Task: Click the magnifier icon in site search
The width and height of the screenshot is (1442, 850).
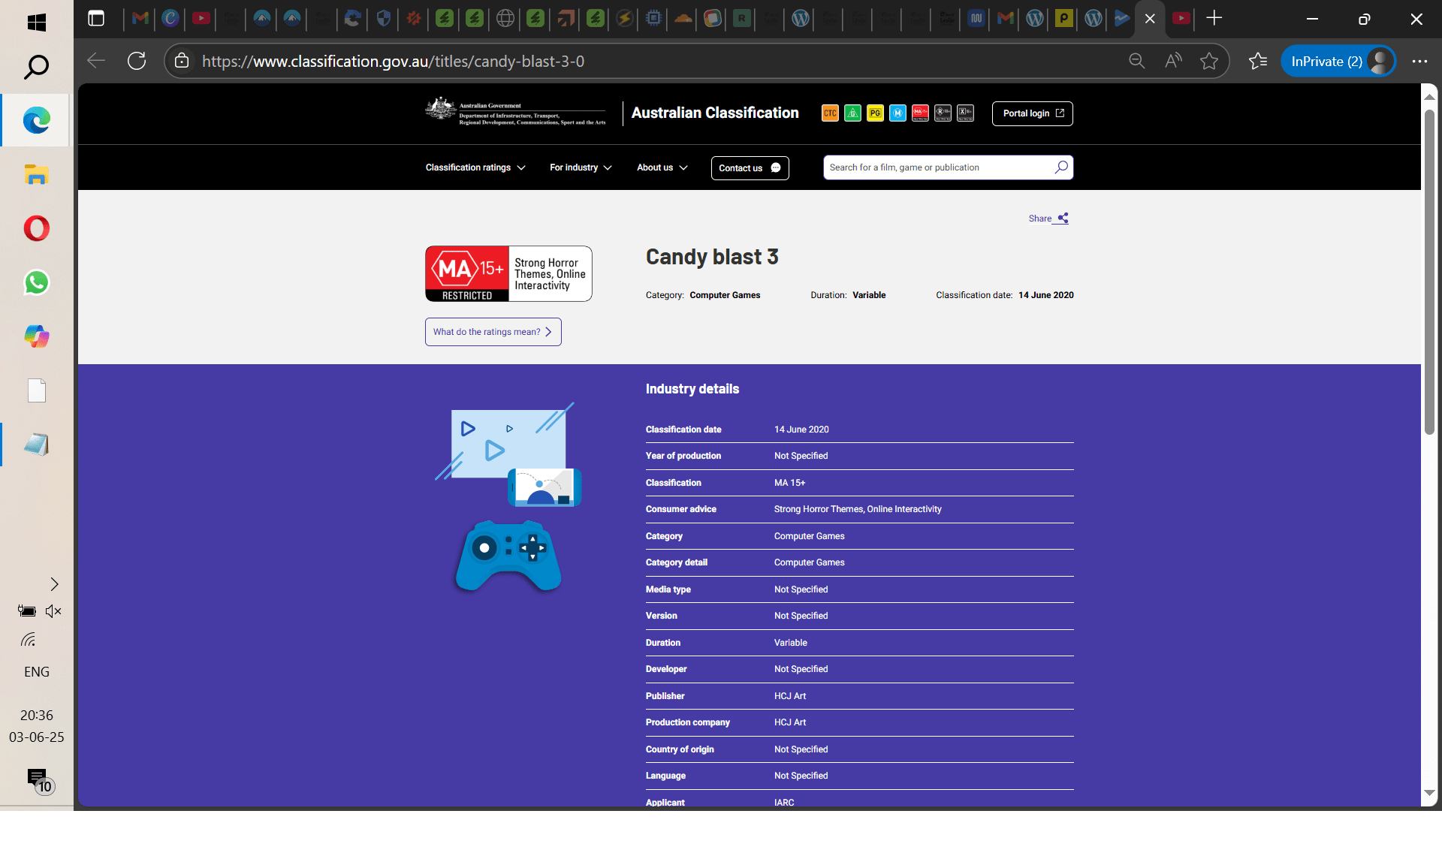Action: (1061, 167)
